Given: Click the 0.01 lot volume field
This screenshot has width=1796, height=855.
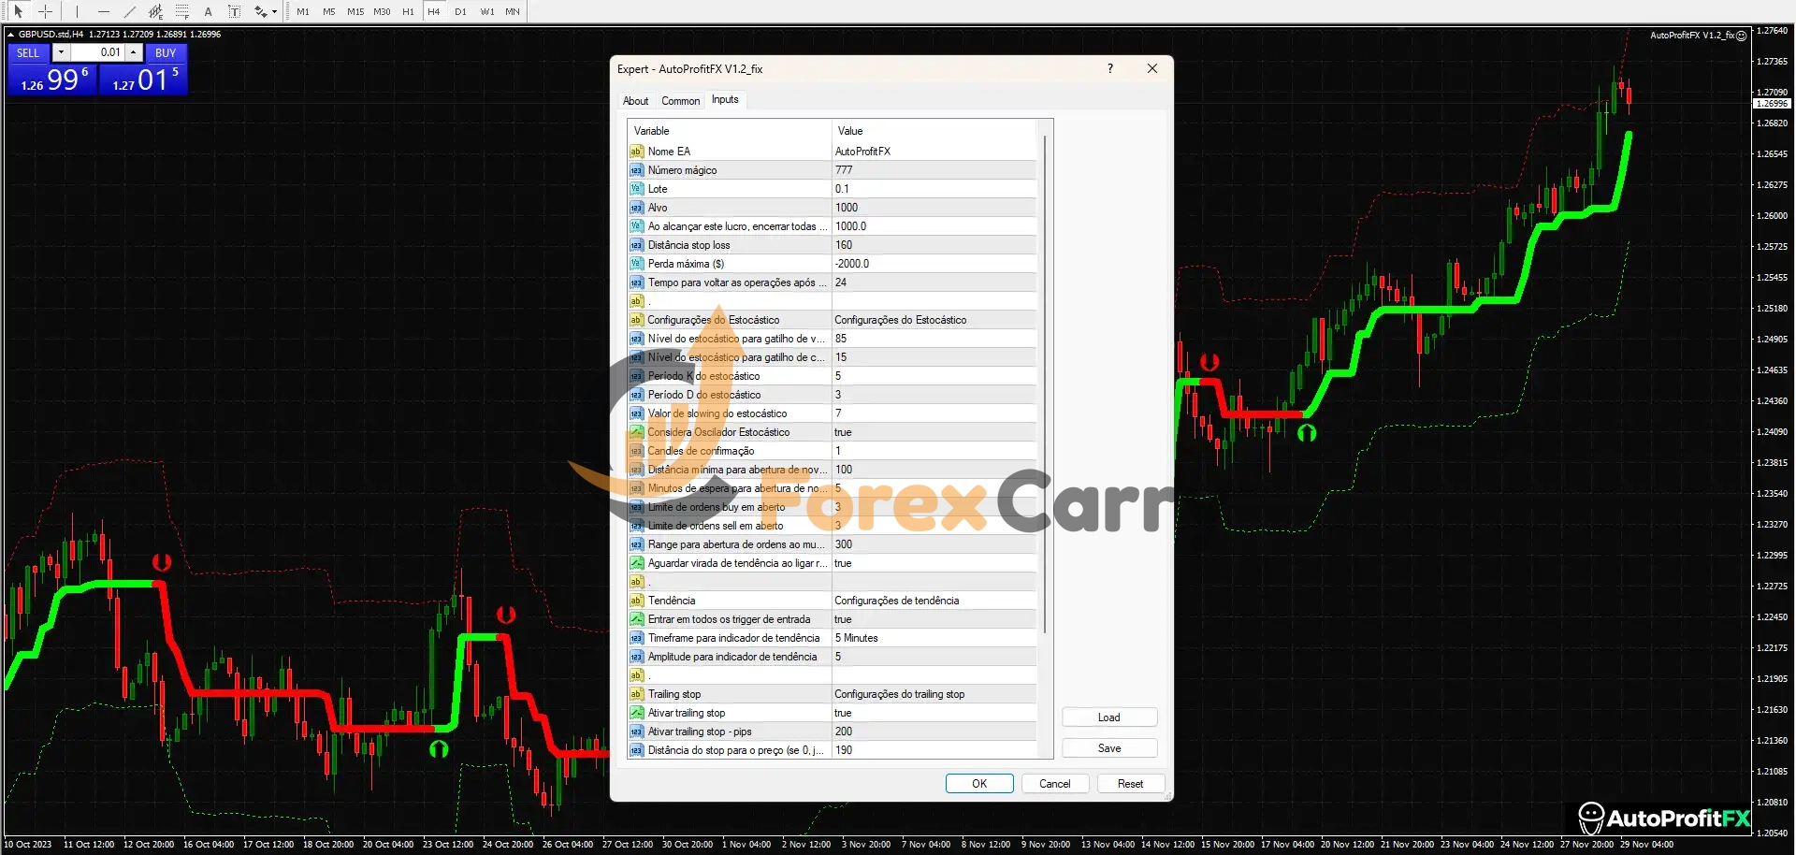Looking at the screenshot, I should coord(97,52).
